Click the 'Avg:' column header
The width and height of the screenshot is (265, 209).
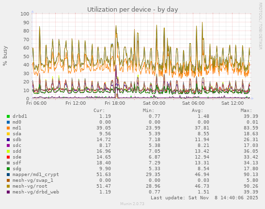[197, 111]
